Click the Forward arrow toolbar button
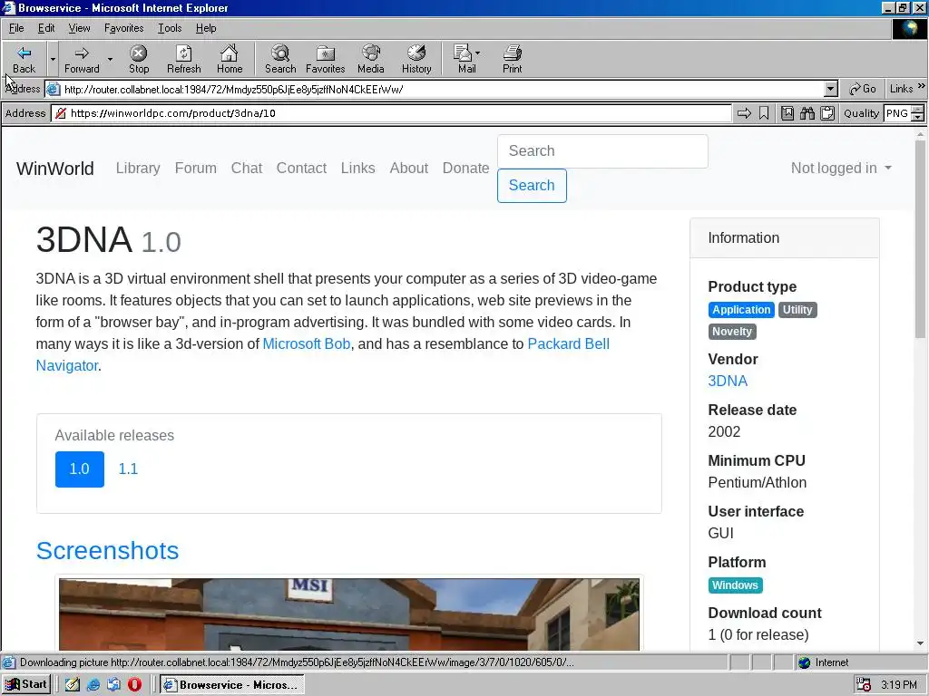The width and height of the screenshot is (929, 696). [82, 59]
